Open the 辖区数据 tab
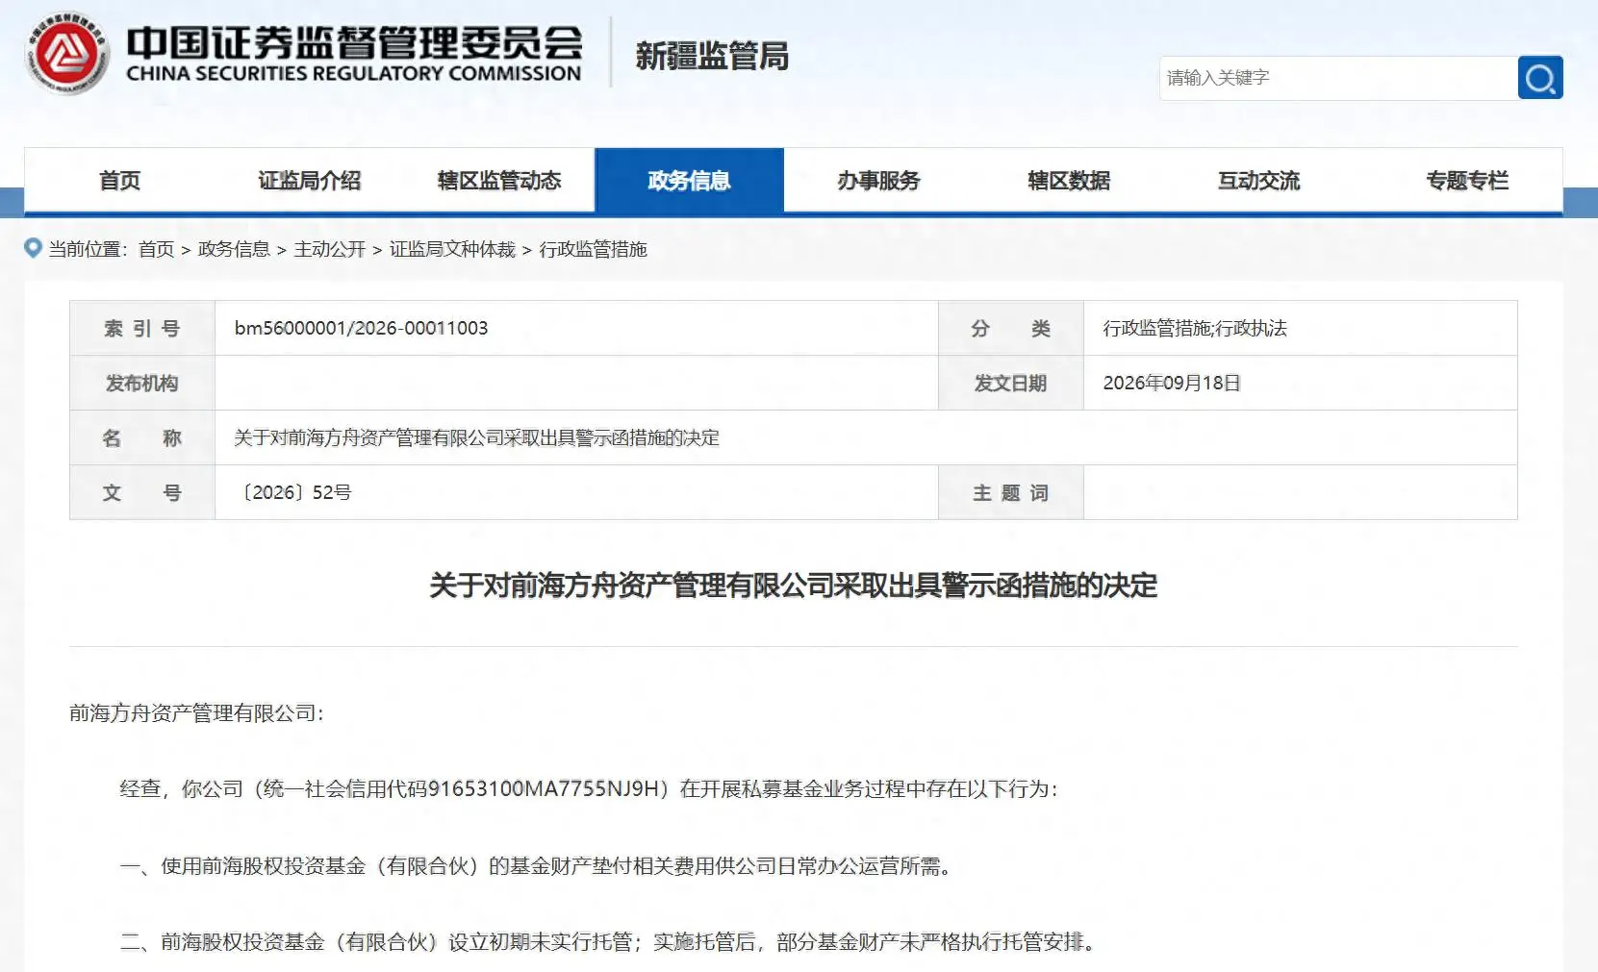This screenshot has width=1598, height=972. pos(1069,180)
